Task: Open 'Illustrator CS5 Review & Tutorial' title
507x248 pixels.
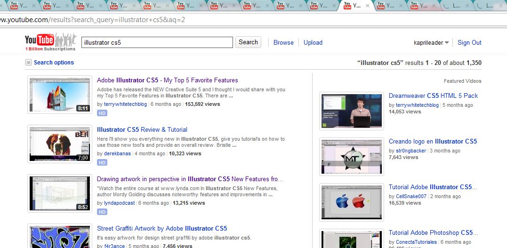Action: (x=142, y=130)
